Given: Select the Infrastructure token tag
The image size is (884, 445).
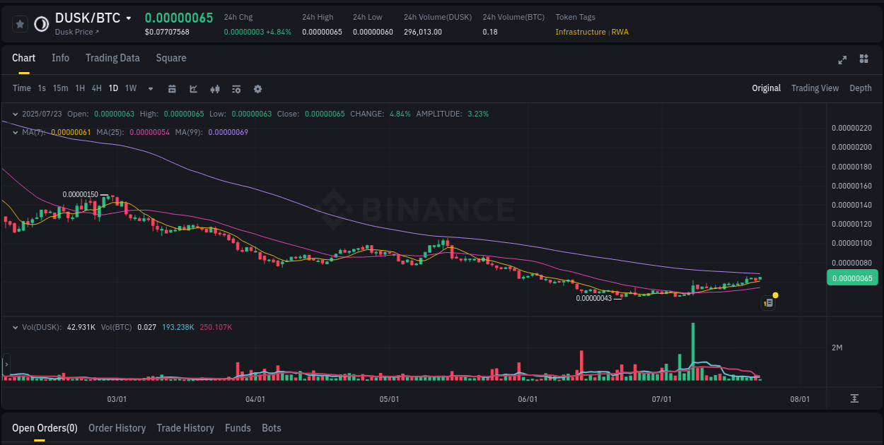Looking at the screenshot, I should click(x=580, y=32).
